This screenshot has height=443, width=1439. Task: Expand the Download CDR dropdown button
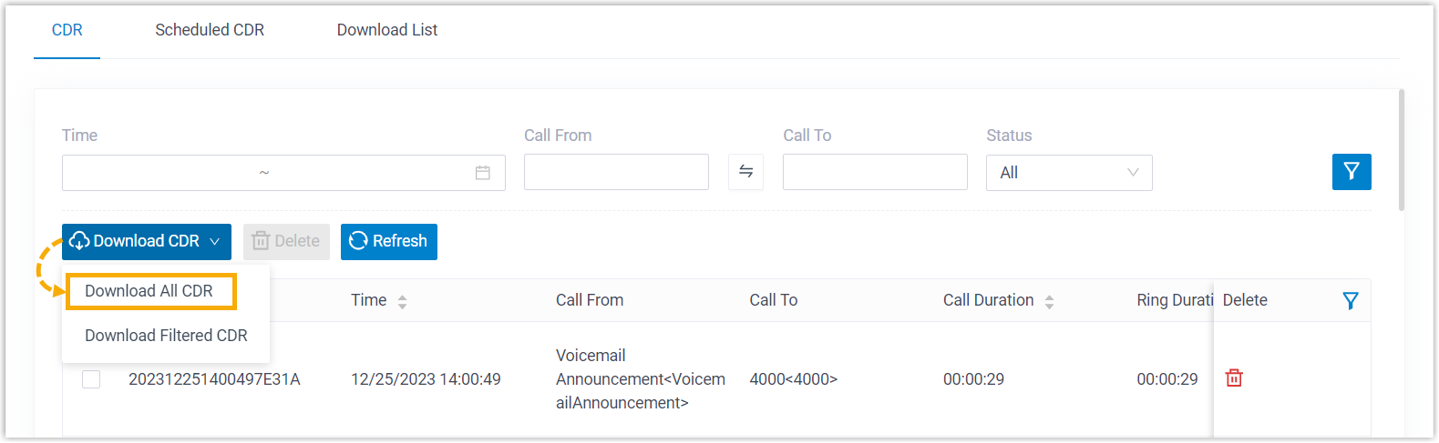147,242
